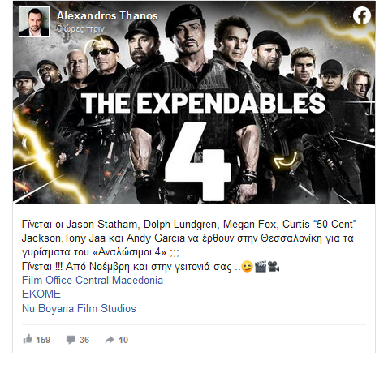Click the yellow curved arrow above sunglasses man
Image resolution: width=388 pixels, height=365 pixels.
(99, 43)
